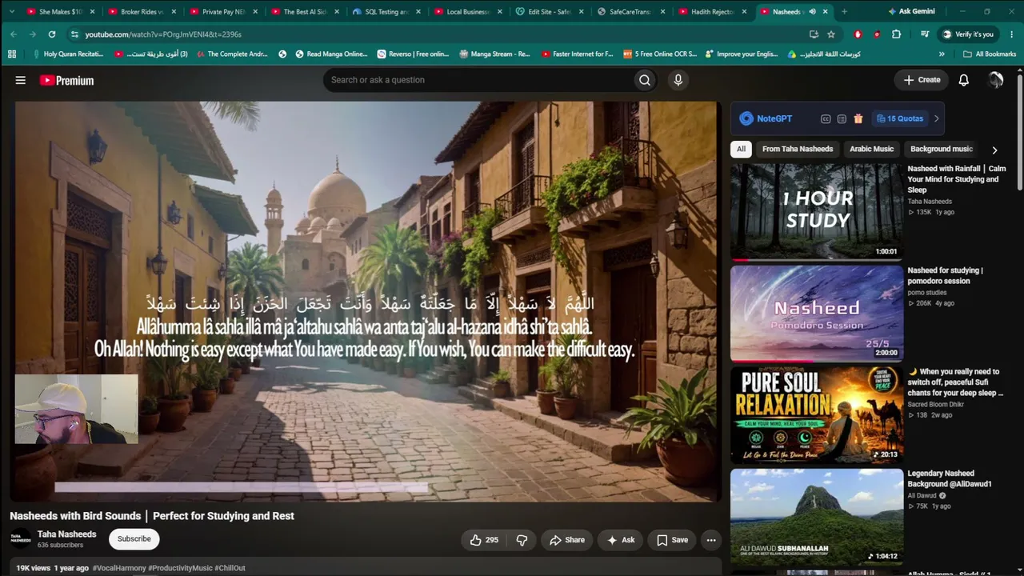Mute the Nasheeds tab audio icon
This screenshot has height=576, width=1024.
(x=812, y=12)
